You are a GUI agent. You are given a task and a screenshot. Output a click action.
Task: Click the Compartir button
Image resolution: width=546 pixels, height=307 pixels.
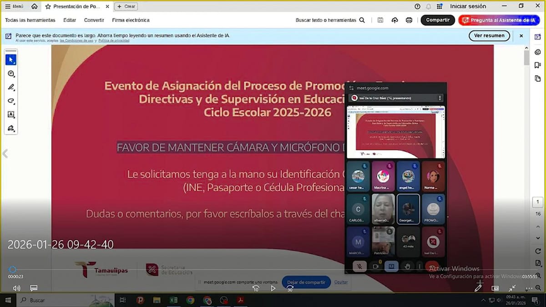[x=437, y=20]
